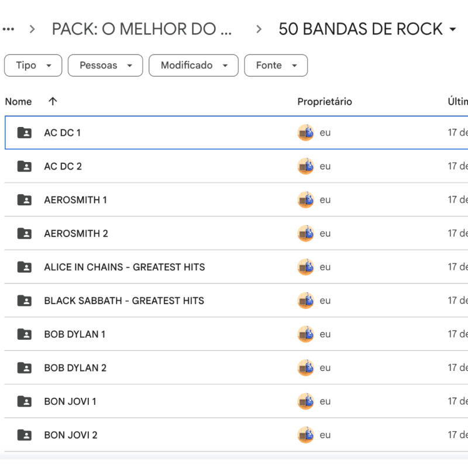Go to PACK: O MELHOR DO breadcrumb

point(142,29)
